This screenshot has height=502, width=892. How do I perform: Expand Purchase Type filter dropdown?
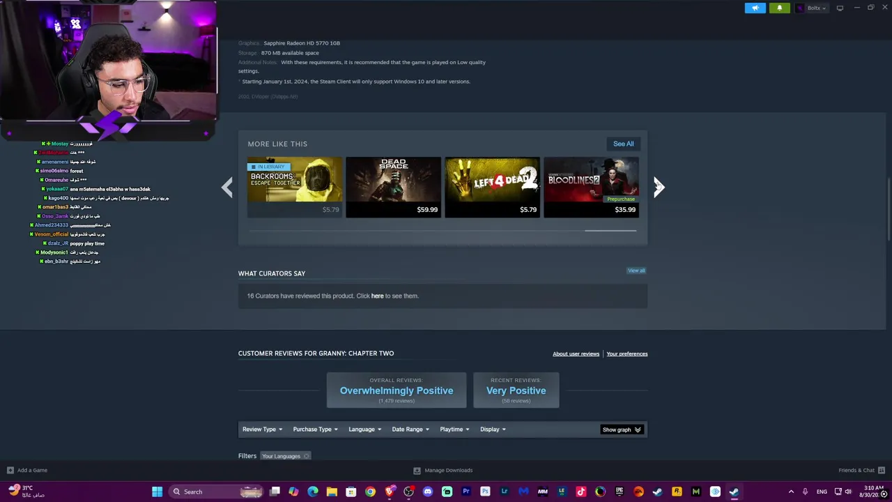point(315,429)
